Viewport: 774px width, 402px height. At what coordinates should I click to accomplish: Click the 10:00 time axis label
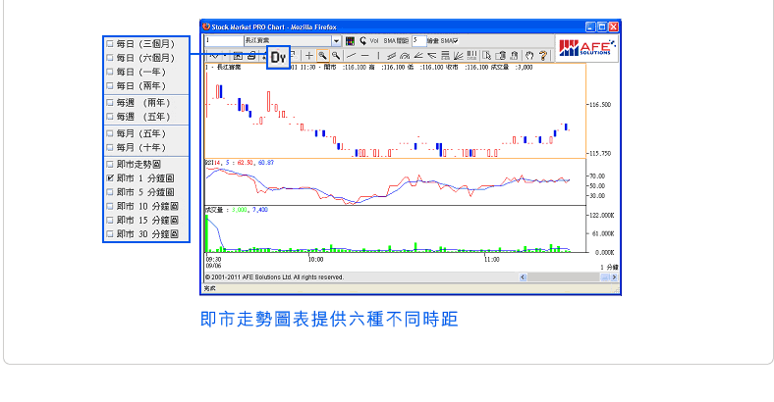tap(315, 259)
